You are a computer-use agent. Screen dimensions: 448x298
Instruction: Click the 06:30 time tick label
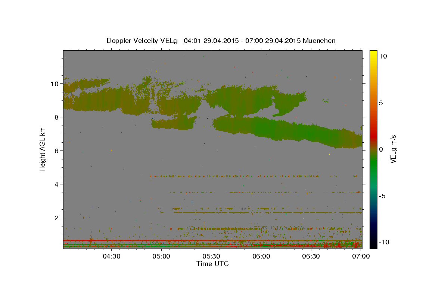tap(311, 256)
